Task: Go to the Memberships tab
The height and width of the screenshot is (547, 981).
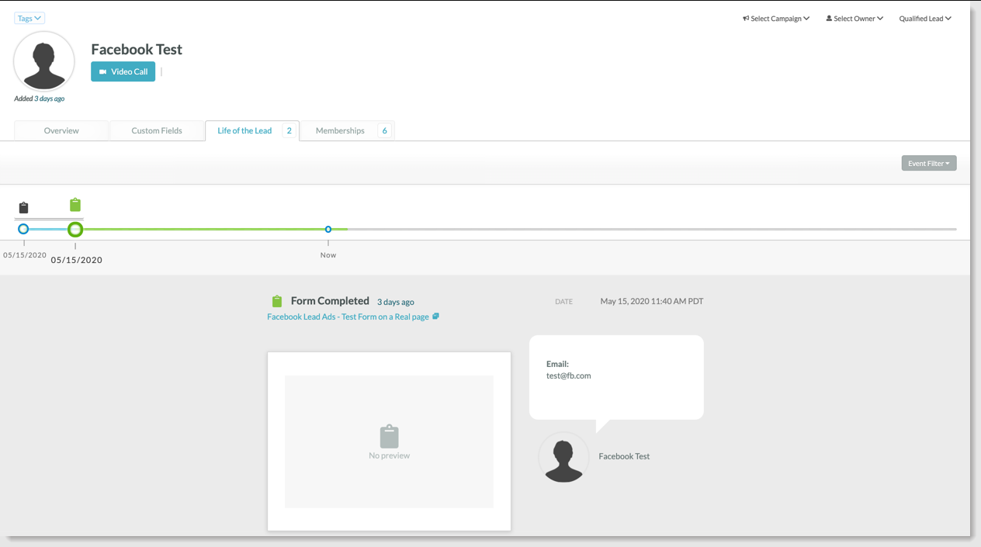Action: click(340, 131)
